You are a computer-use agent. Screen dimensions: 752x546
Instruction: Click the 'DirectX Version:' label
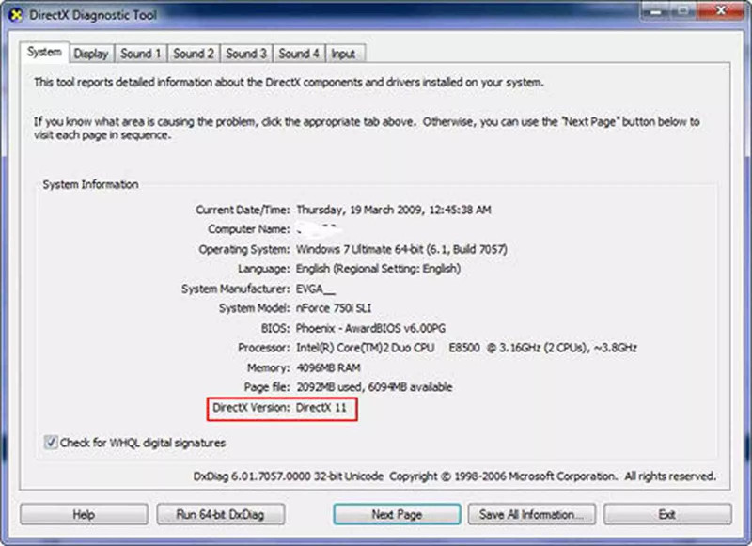tap(251, 408)
